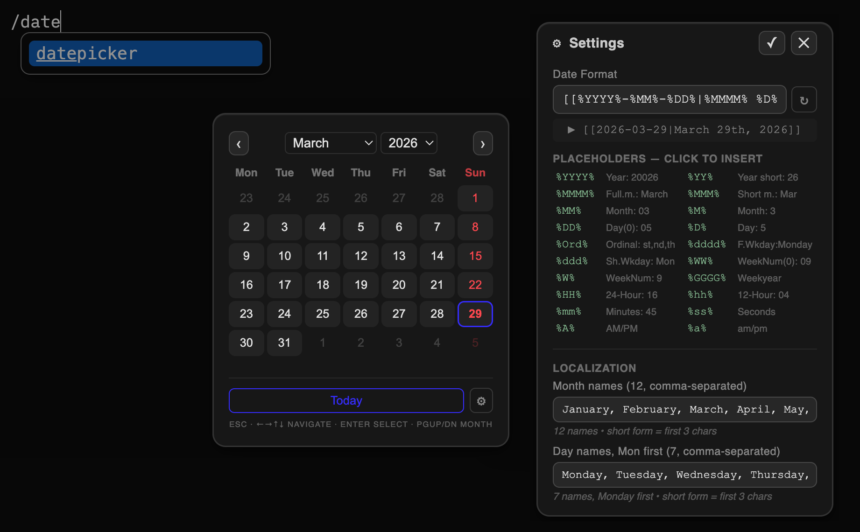
Task: Reset date format with the refresh icon
Action: tap(804, 100)
